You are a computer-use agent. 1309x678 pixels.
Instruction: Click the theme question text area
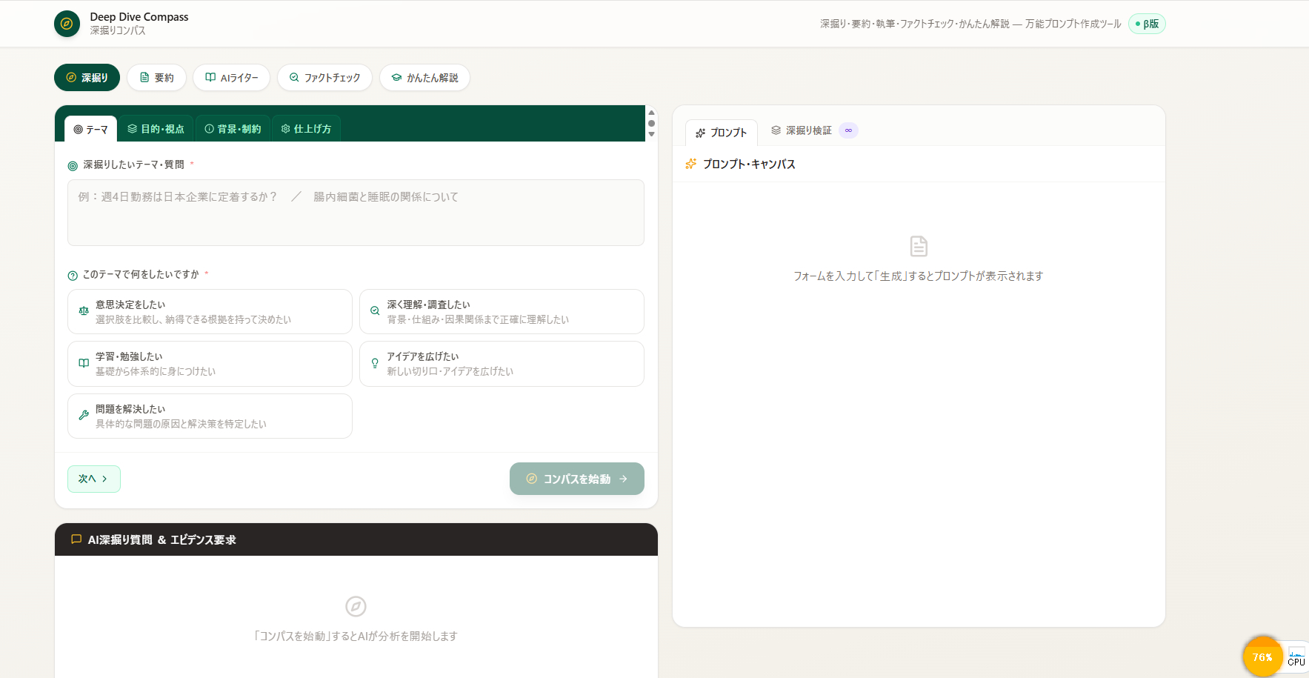356,213
